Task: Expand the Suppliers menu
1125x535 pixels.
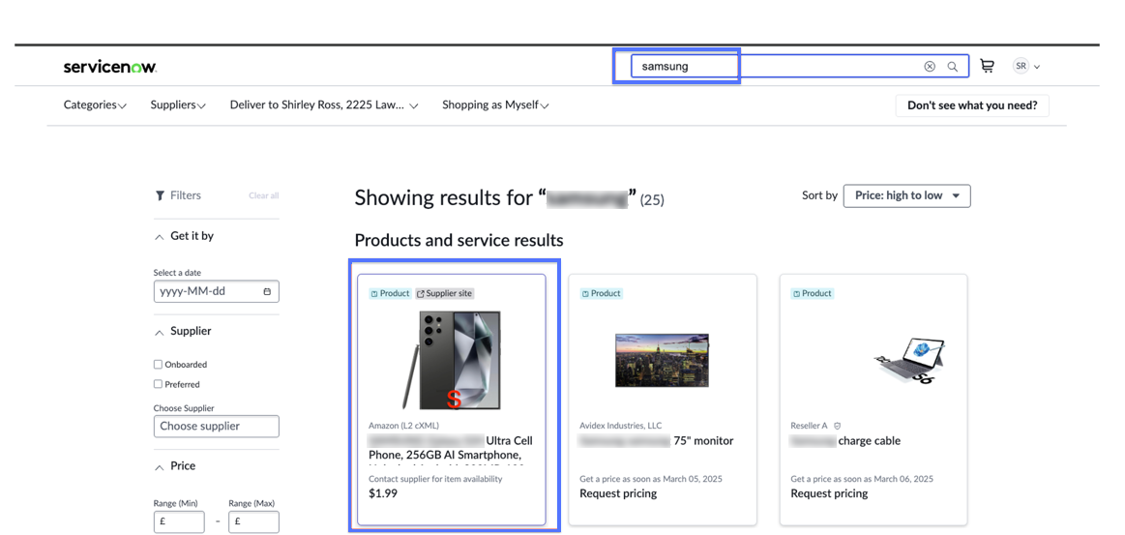Action: click(x=178, y=104)
